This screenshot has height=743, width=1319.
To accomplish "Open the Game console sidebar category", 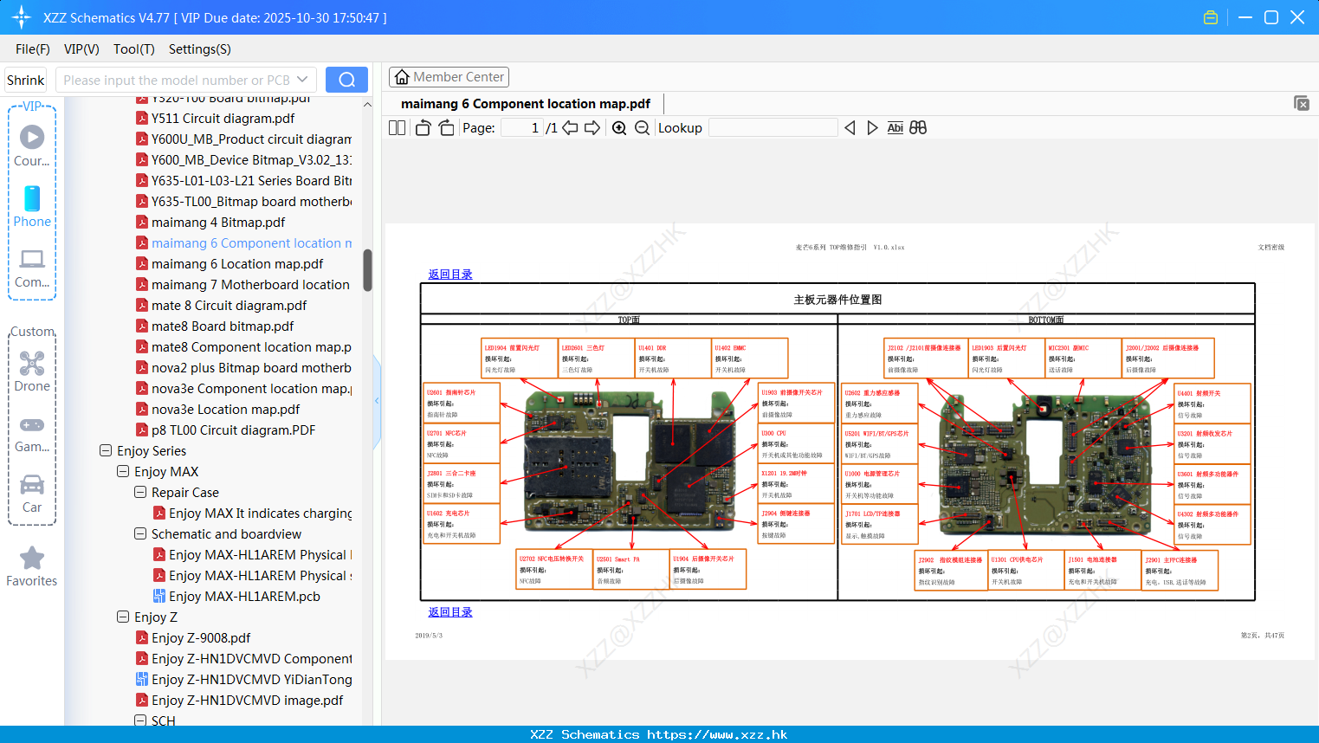I will [32, 434].
